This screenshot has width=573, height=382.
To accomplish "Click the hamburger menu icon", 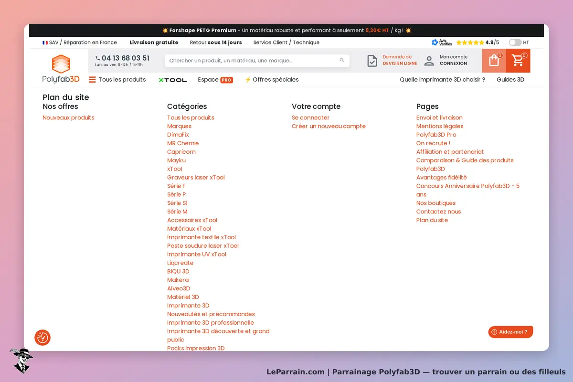I will [92, 80].
